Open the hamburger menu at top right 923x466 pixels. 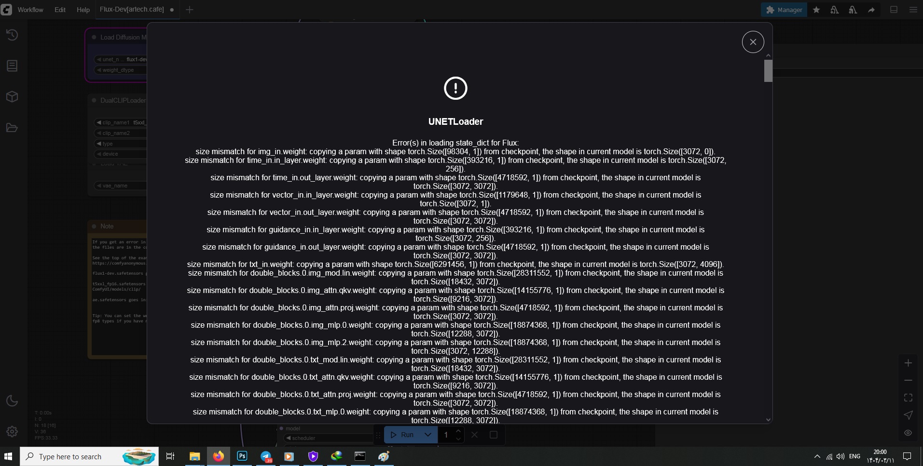coord(913,10)
